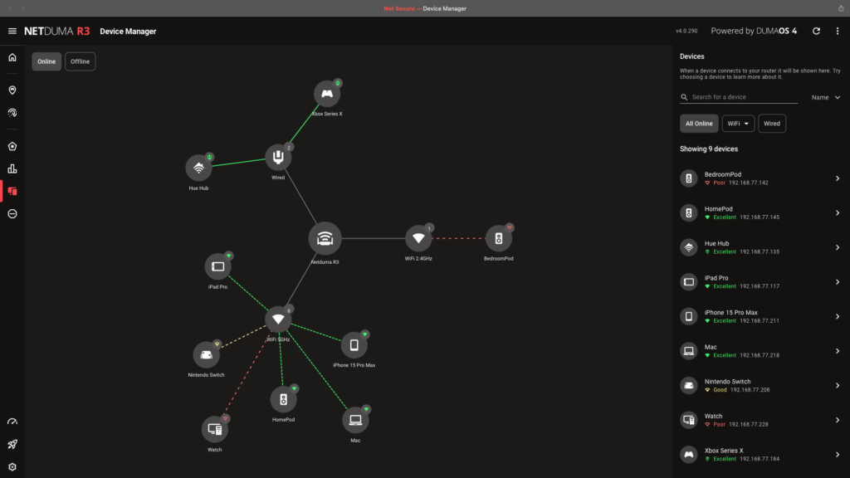Open Mac in the device list
The image size is (850, 478).
click(x=760, y=351)
